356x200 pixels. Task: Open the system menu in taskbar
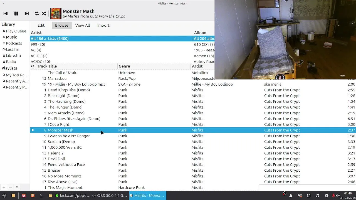tap(4, 196)
